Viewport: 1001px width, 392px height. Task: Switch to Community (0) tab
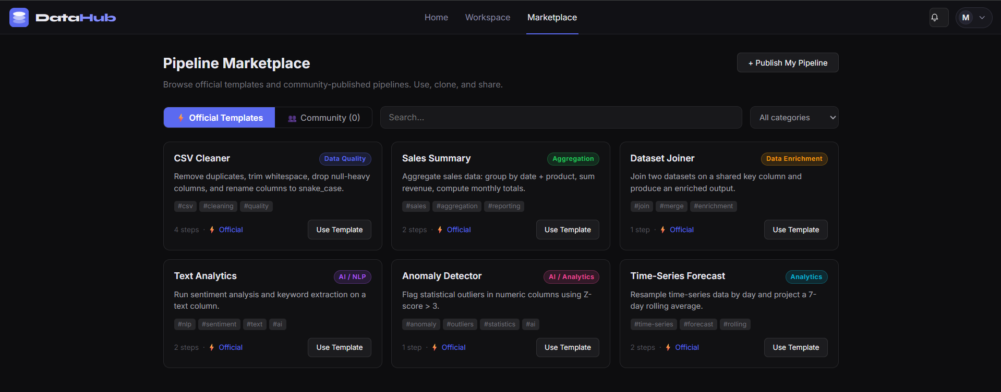(323, 118)
